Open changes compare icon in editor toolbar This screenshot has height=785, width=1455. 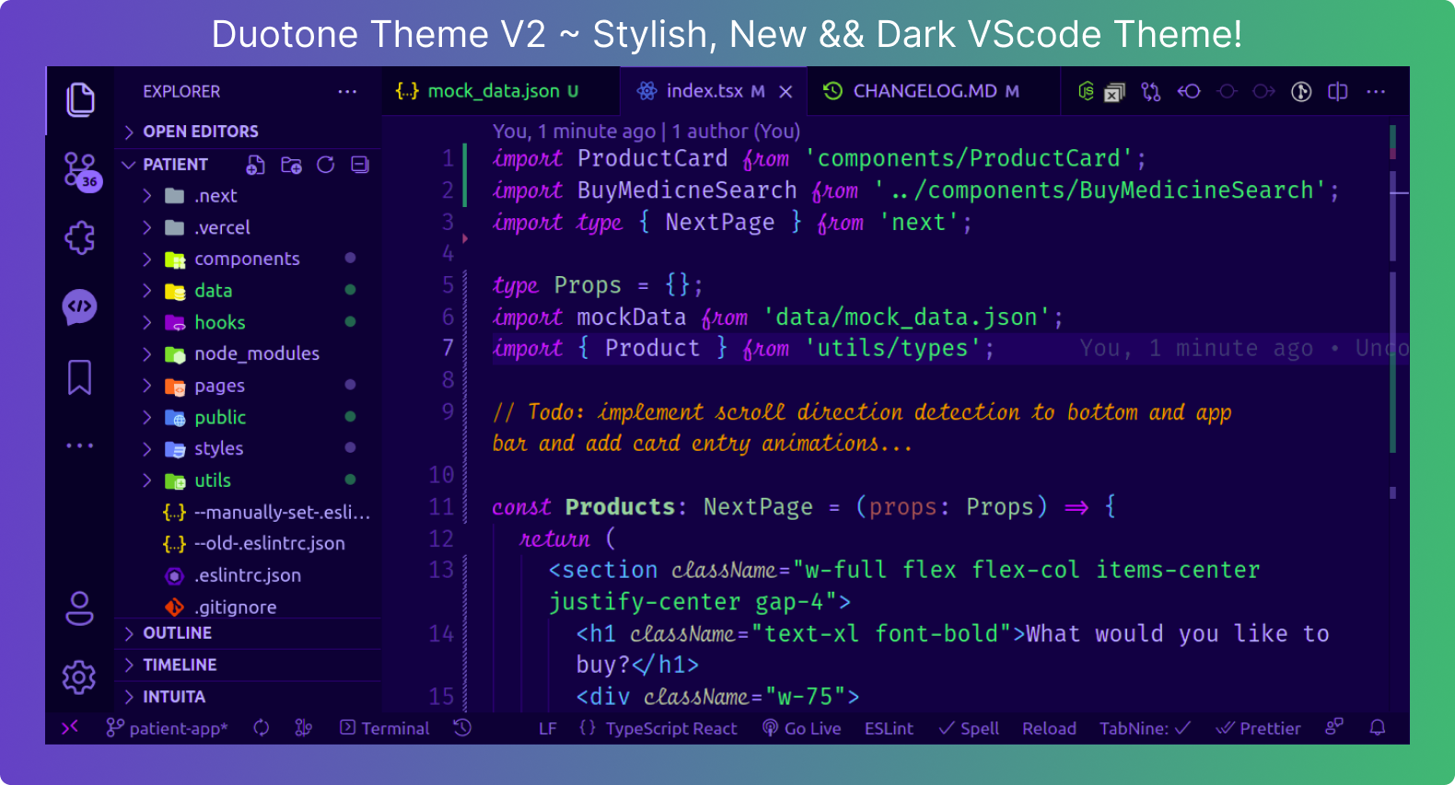[x=1151, y=91]
